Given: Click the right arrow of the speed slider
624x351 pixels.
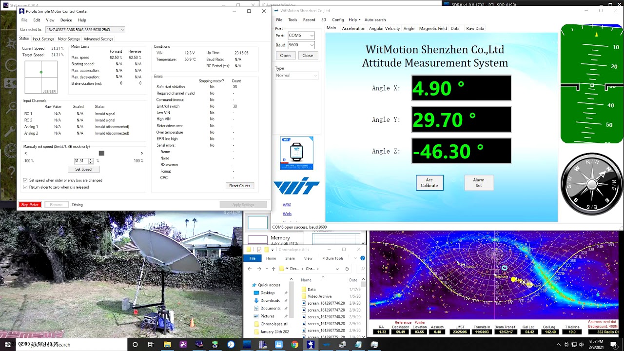Looking at the screenshot, I should 142,153.
